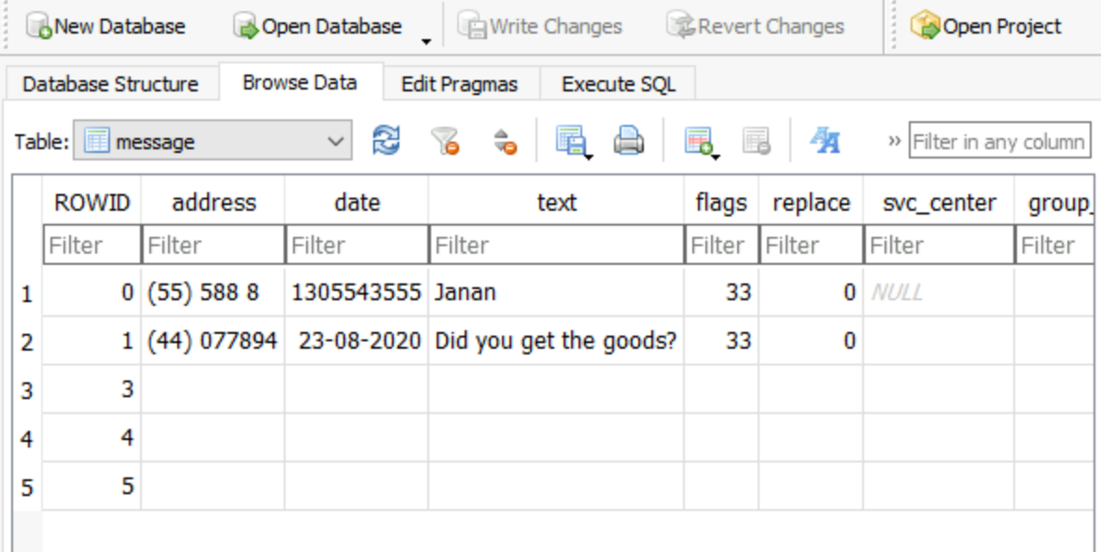The height and width of the screenshot is (552, 1101).
Task: Select replace cell in goods message row
Action: click(811, 341)
